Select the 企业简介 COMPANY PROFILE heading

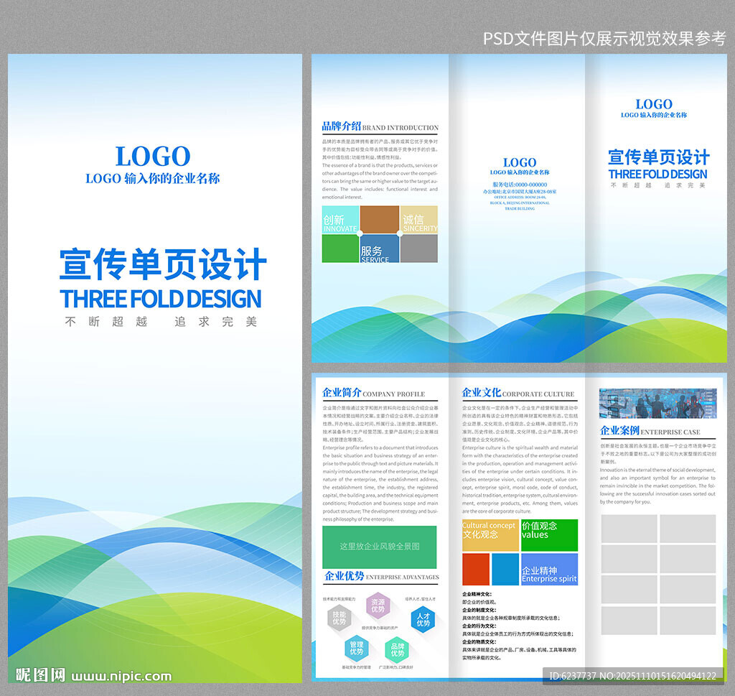(x=373, y=393)
